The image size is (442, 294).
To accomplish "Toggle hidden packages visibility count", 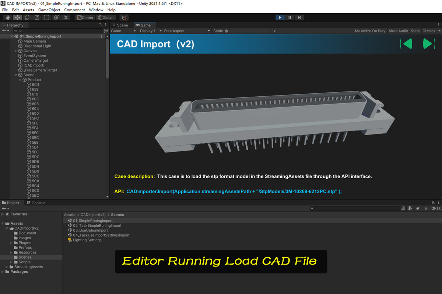I will 436,208.
